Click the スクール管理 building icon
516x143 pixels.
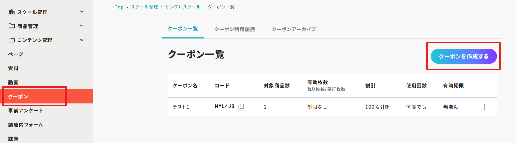12,12
